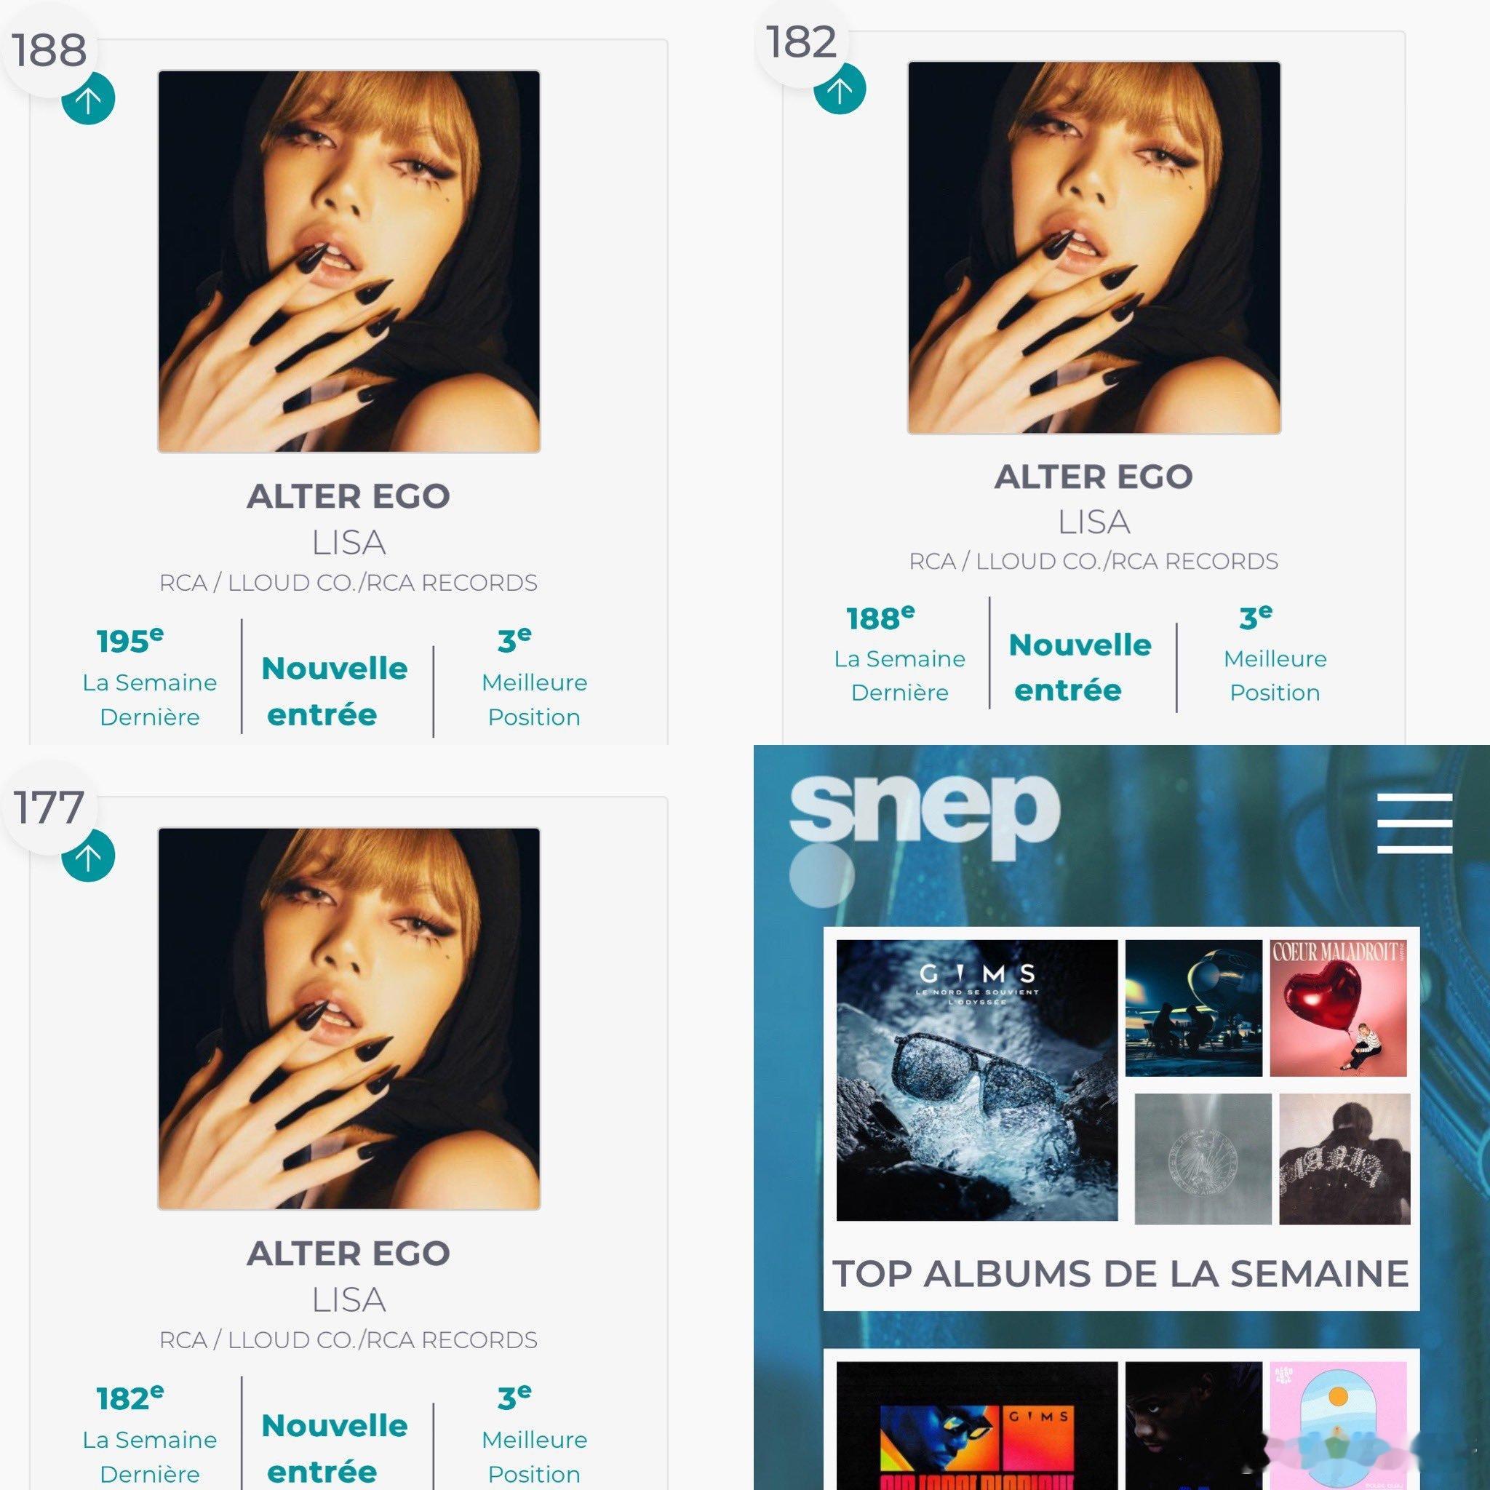Select the GIMS Le Nord Se Souvient album cover
This screenshot has height=1490, width=1490.
[977, 1080]
